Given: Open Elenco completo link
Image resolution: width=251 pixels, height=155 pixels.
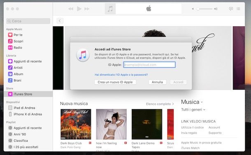Looking at the screenshot, I should 160,104.
